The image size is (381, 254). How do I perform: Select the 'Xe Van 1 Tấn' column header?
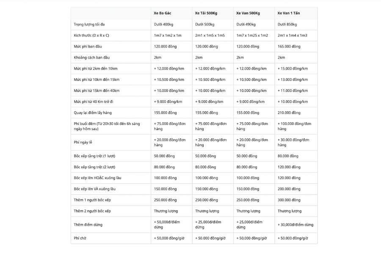(x=289, y=13)
